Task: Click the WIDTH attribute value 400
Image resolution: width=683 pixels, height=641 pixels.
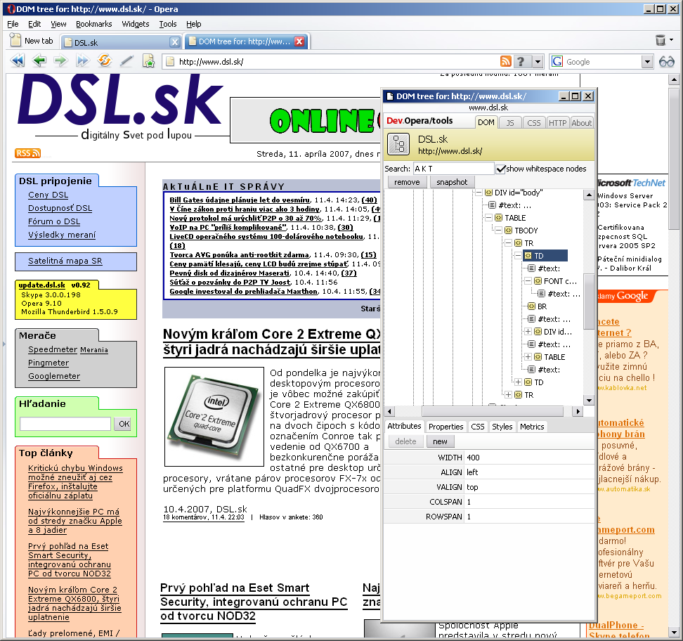Action: (473, 458)
